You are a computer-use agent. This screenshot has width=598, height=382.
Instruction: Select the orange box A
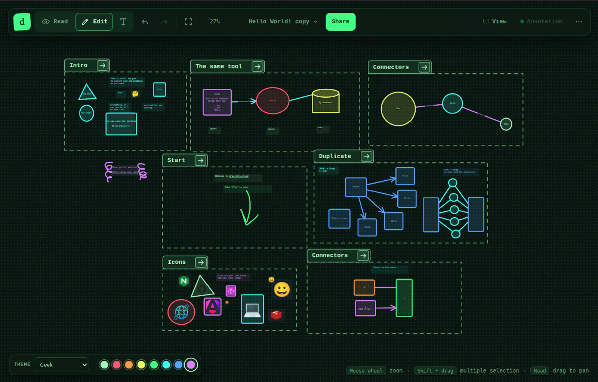pos(364,288)
